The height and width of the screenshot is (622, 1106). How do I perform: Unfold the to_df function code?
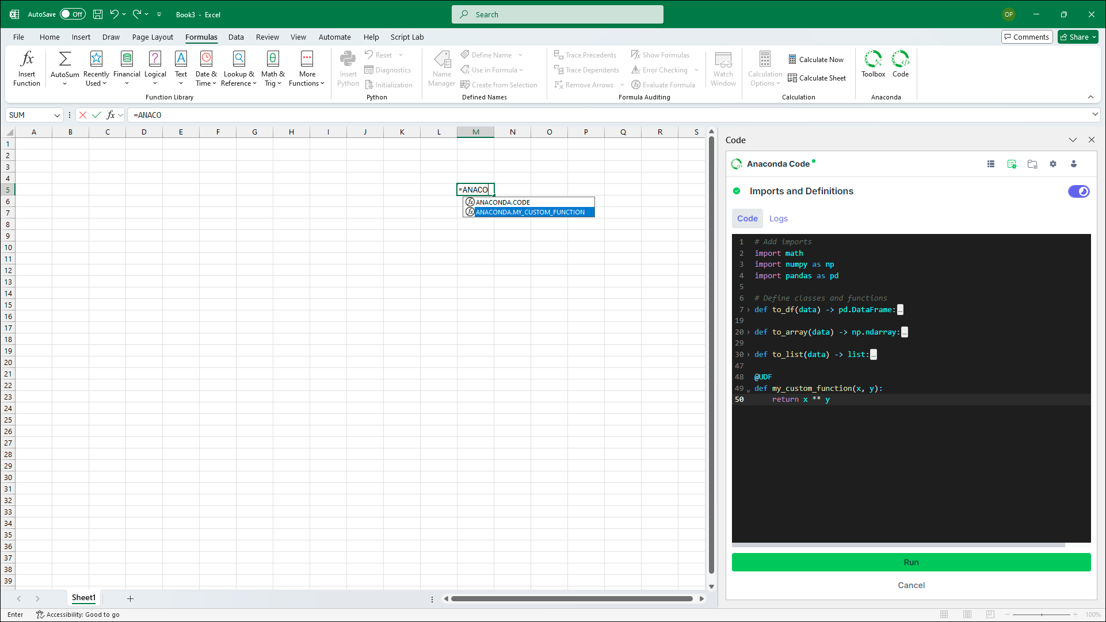[x=748, y=310]
